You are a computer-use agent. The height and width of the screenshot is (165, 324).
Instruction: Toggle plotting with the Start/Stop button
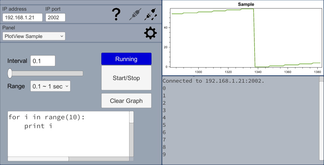[x=126, y=78]
